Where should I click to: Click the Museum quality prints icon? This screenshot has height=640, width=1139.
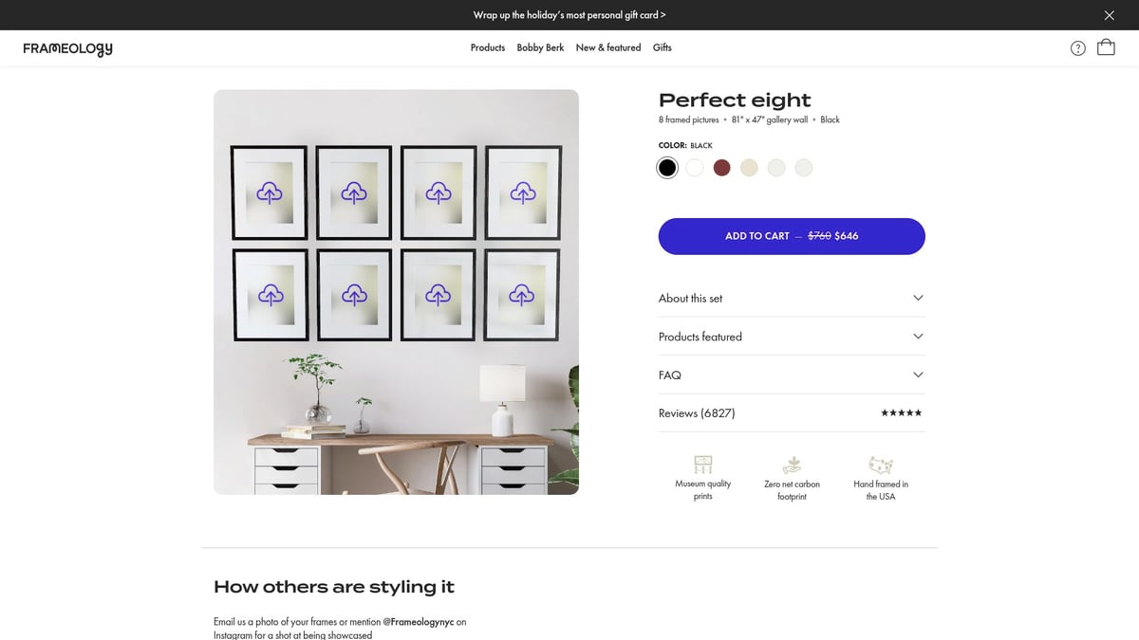[702, 464]
